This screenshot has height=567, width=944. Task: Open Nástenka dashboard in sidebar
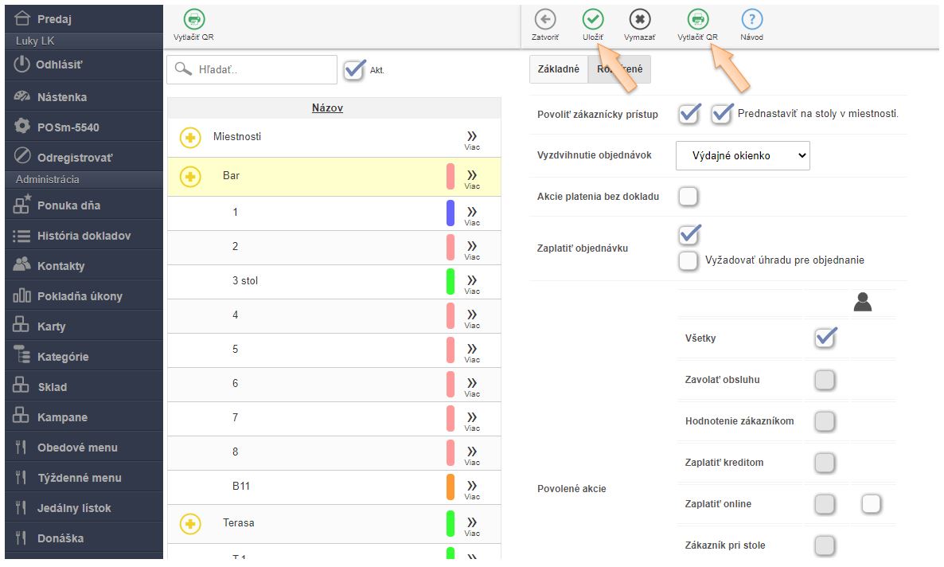[x=62, y=97]
